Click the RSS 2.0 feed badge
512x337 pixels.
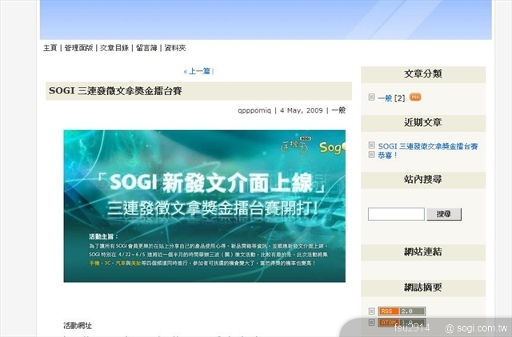[402, 311]
